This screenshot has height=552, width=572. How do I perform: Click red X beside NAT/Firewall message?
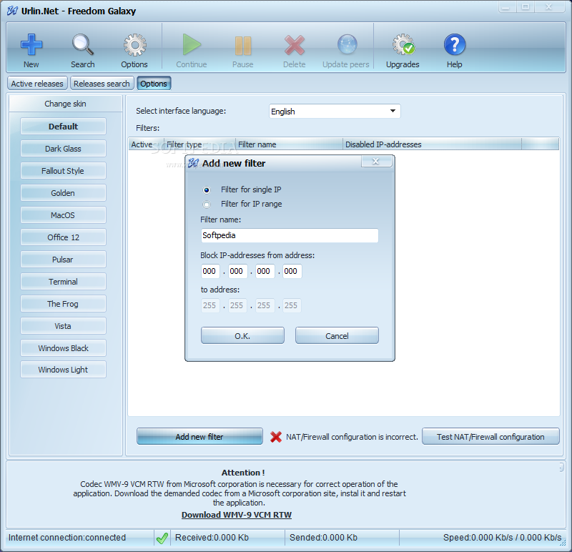point(276,437)
